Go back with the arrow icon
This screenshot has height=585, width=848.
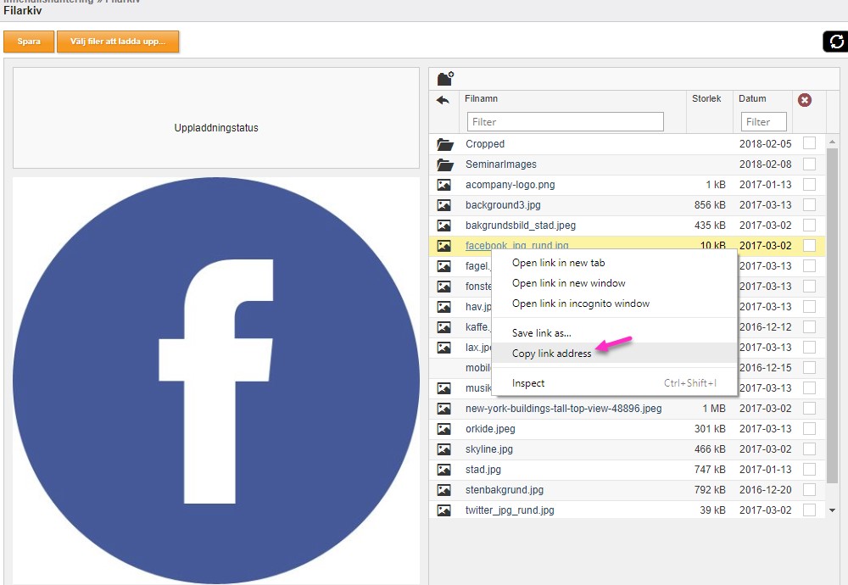point(443,100)
